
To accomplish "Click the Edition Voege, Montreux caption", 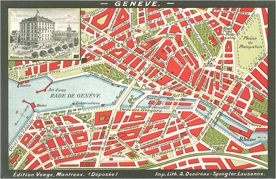I will (56, 174).
